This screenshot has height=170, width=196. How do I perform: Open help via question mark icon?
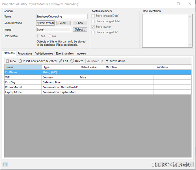pos(5,164)
